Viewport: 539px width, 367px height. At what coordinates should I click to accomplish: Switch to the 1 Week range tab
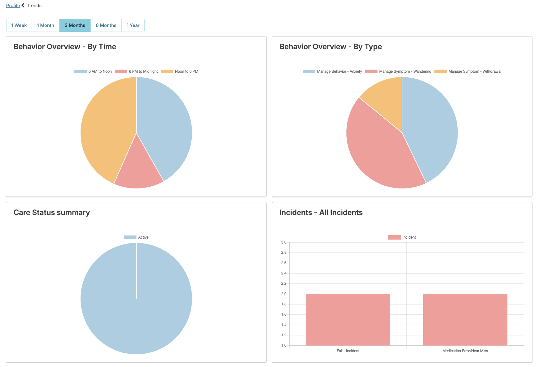19,25
